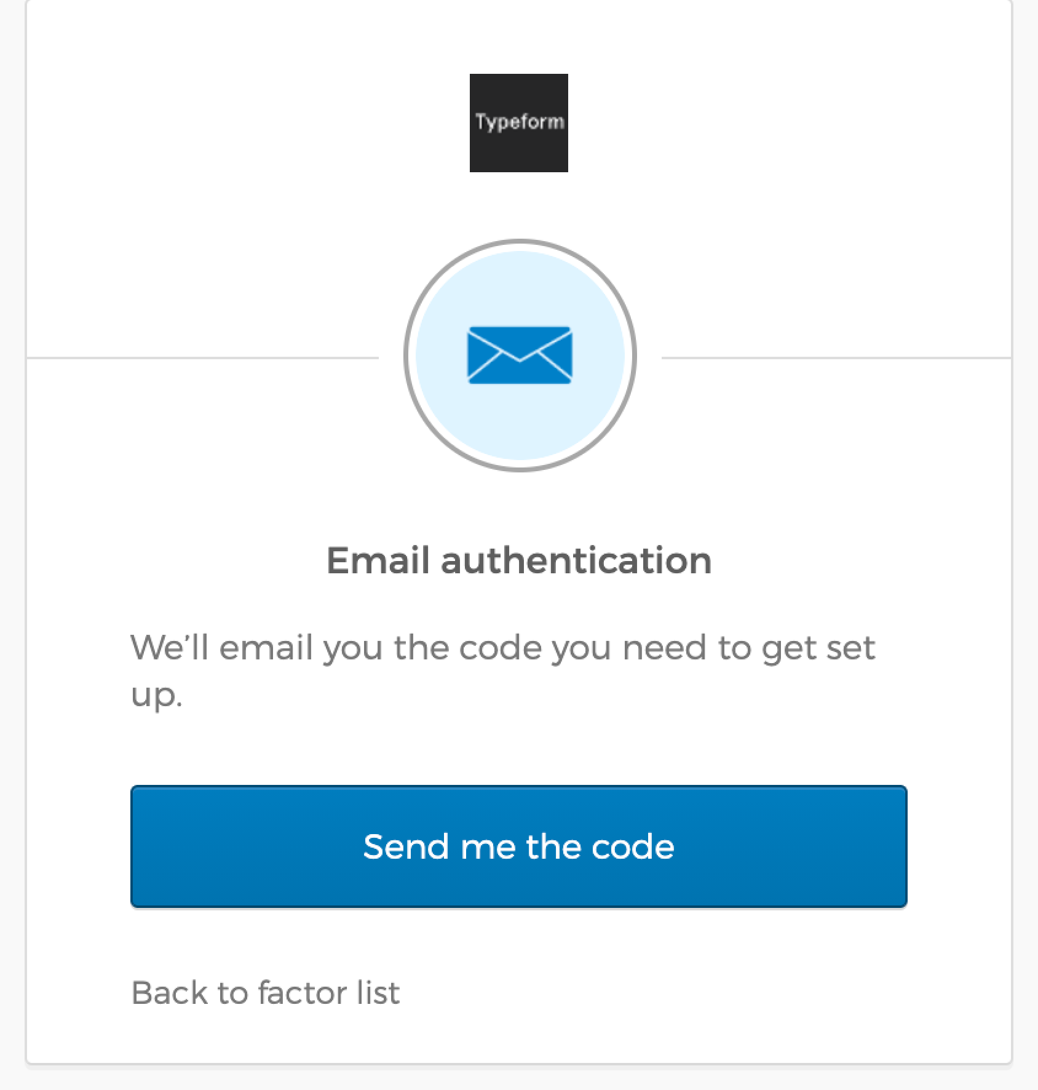Image resolution: width=1038 pixels, height=1090 pixels.
Task: Click the white Typeform text in the logo
Action: 519,122
